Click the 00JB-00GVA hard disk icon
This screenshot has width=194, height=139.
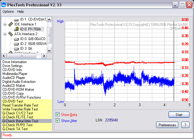(x=16, y=44)
